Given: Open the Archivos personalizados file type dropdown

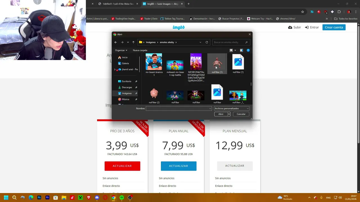Looking at the screenshot, I should (231, 109).
